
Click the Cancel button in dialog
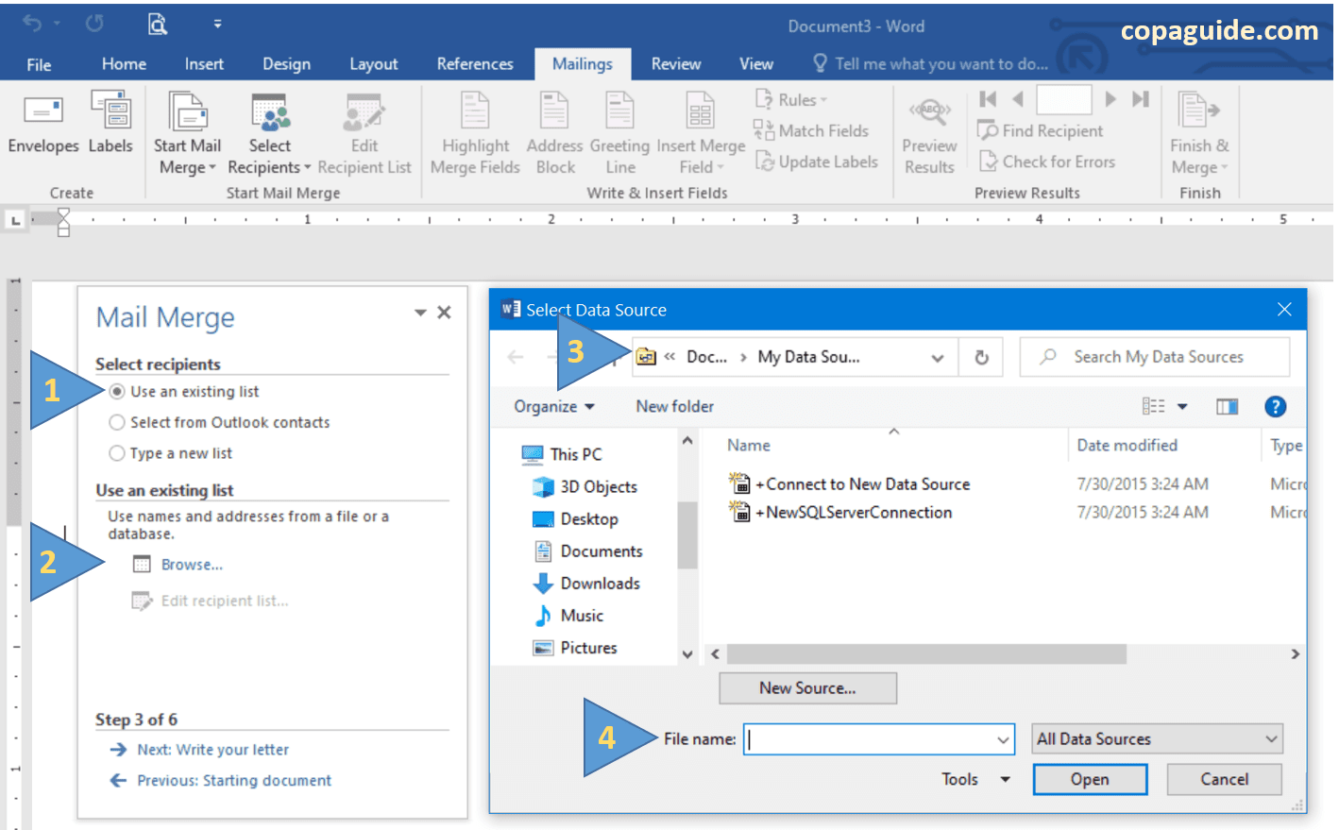[1224, 779]
